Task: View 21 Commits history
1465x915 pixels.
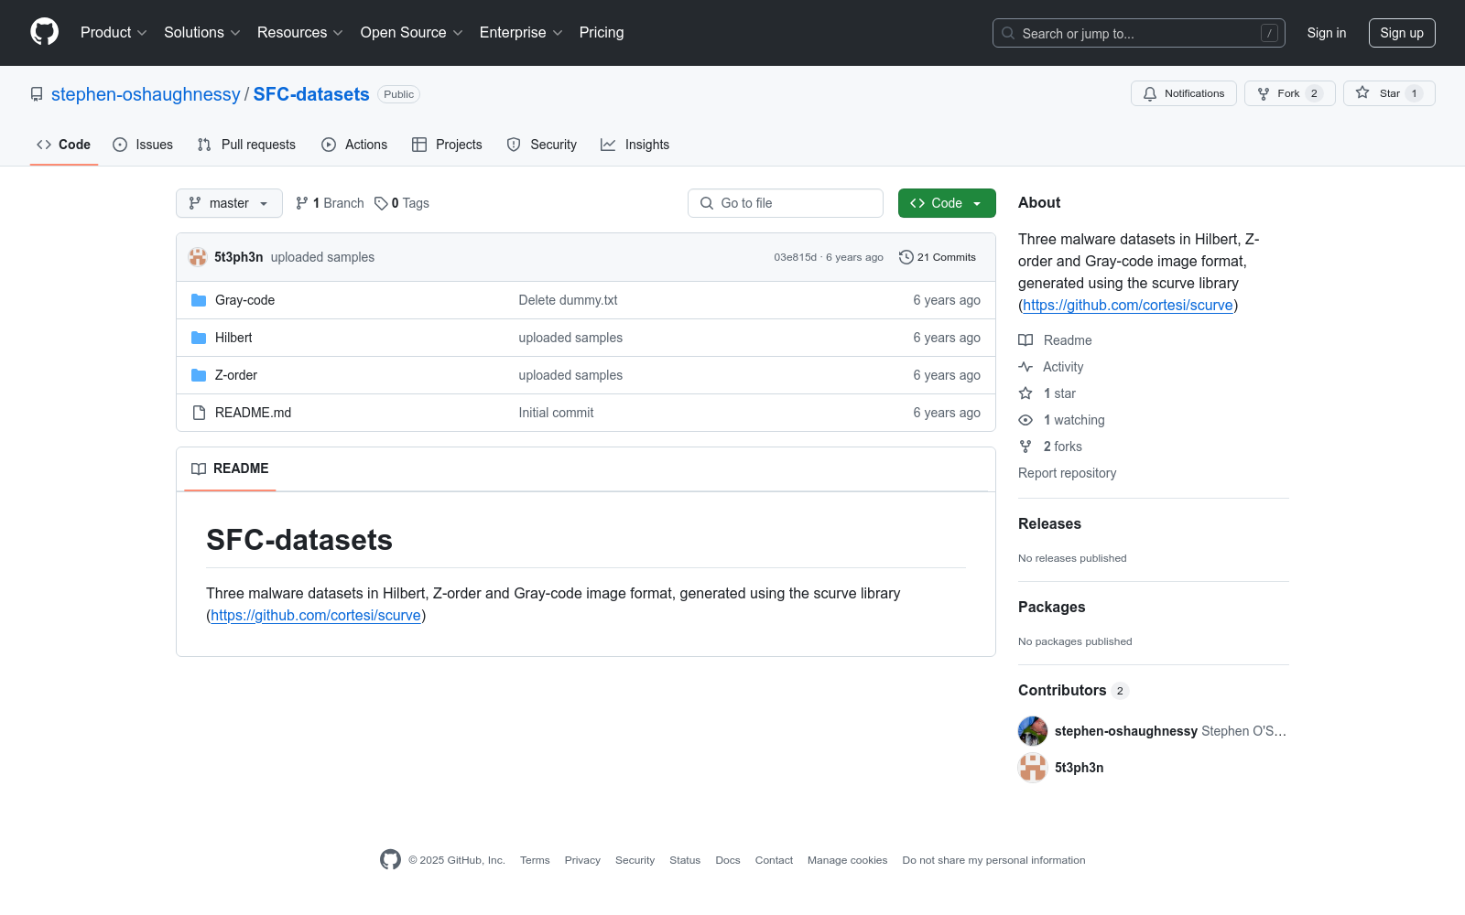Action: (x=938, y=257)
